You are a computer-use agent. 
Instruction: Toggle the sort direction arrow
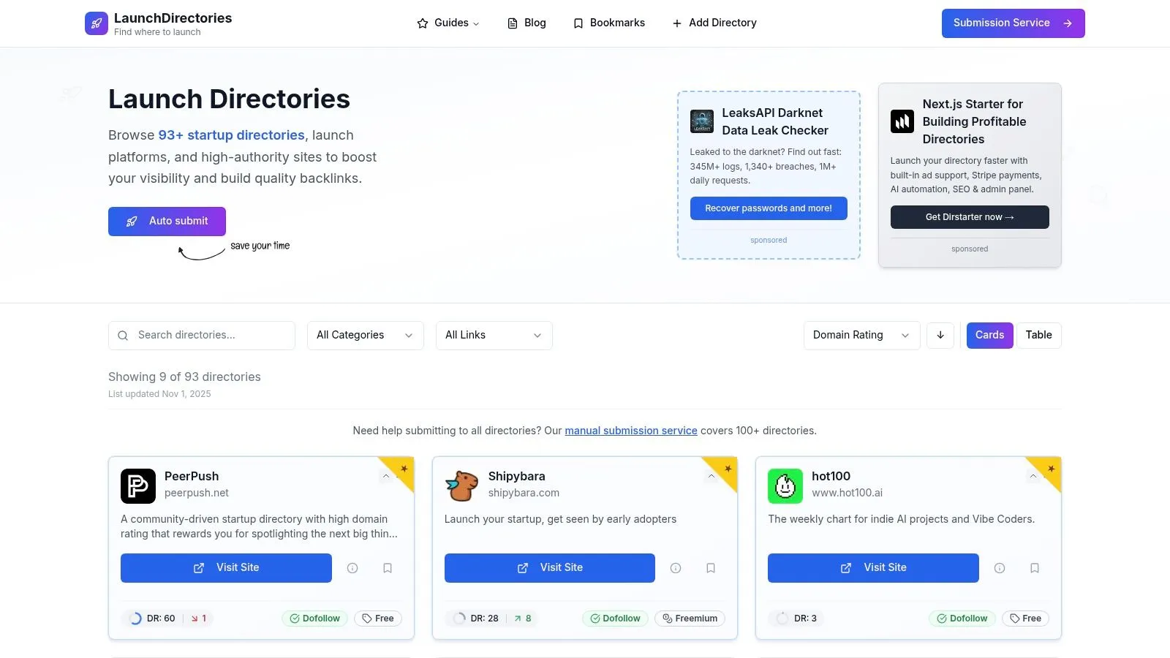[x=940, y=335]
